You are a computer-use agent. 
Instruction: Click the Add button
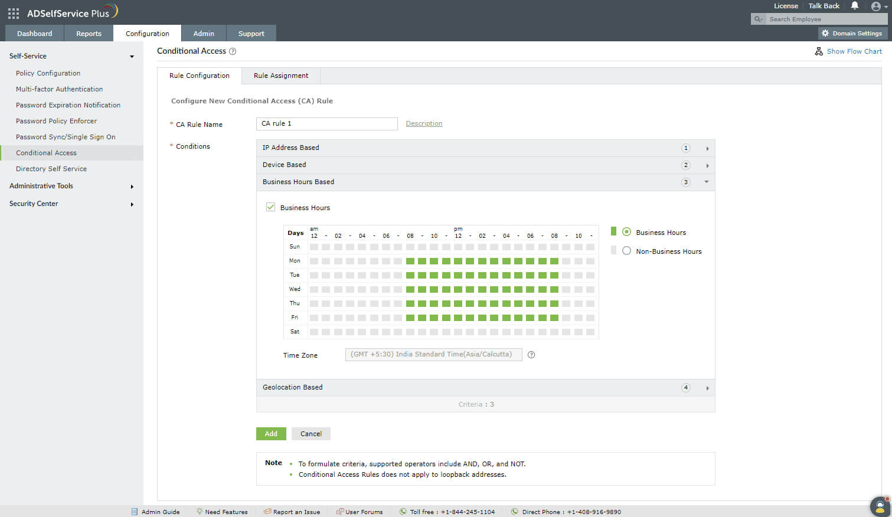(271, 433)
